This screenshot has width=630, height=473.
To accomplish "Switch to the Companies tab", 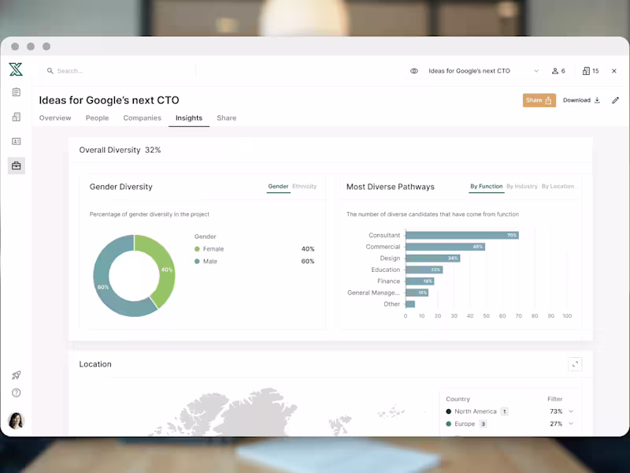I will 142,118.
